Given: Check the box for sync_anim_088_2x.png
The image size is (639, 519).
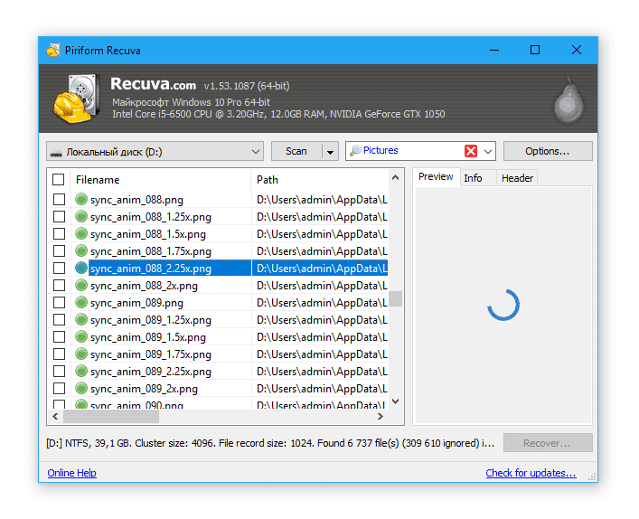Looking at the screenshot, I should 59,286.
